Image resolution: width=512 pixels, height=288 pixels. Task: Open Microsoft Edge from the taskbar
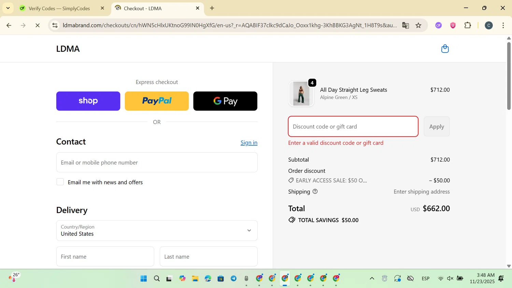click(x=208, y=279)
